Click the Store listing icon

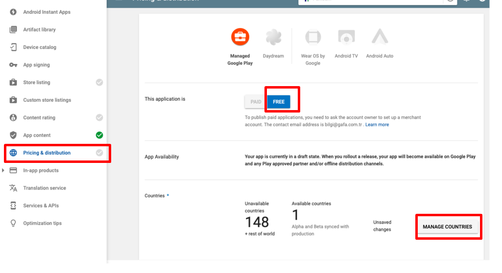pos(13,82)
